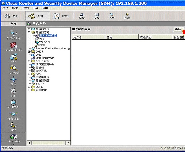Open the 服务质量 QoS task
185x152 pixels.
13,116
